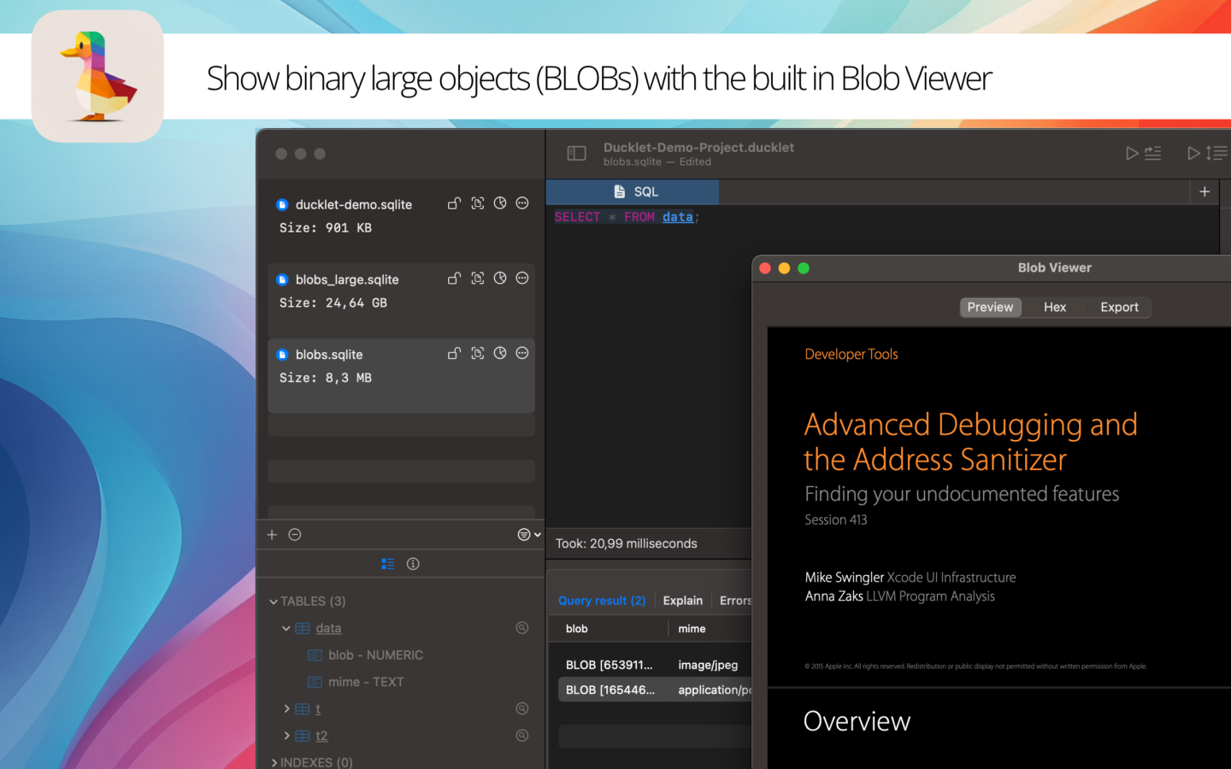Open the pie chart icon for blobs_large.sqlite
Viewport: 1231px width, 769px height.
click(500, 279)
